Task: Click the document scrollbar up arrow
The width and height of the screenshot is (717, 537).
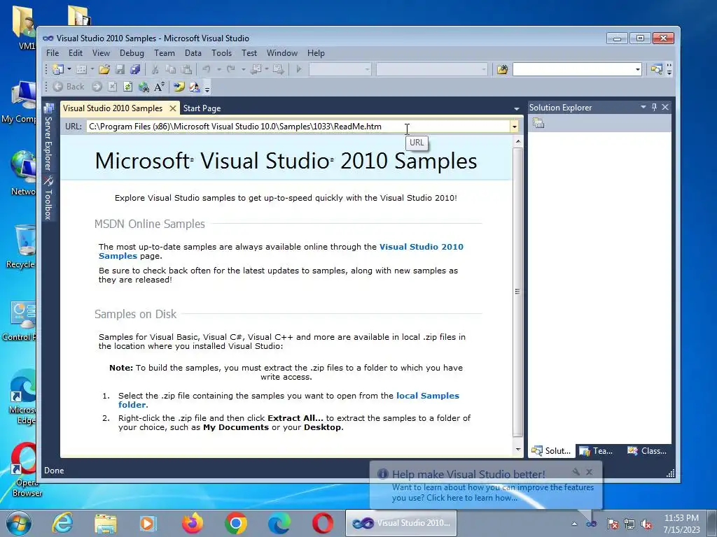Action: point(517,141)
